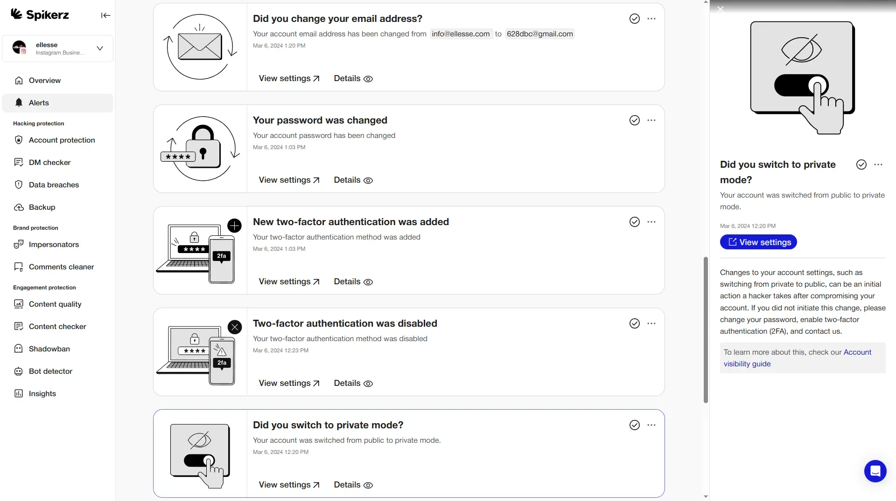Mark the password changed alert as read
The height and width of the screenshot is (501, 896).
(634, 120)
